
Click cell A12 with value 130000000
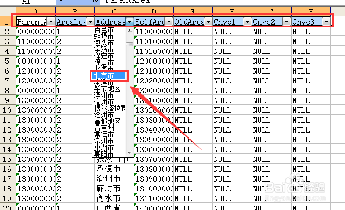[x=36, y=130]
